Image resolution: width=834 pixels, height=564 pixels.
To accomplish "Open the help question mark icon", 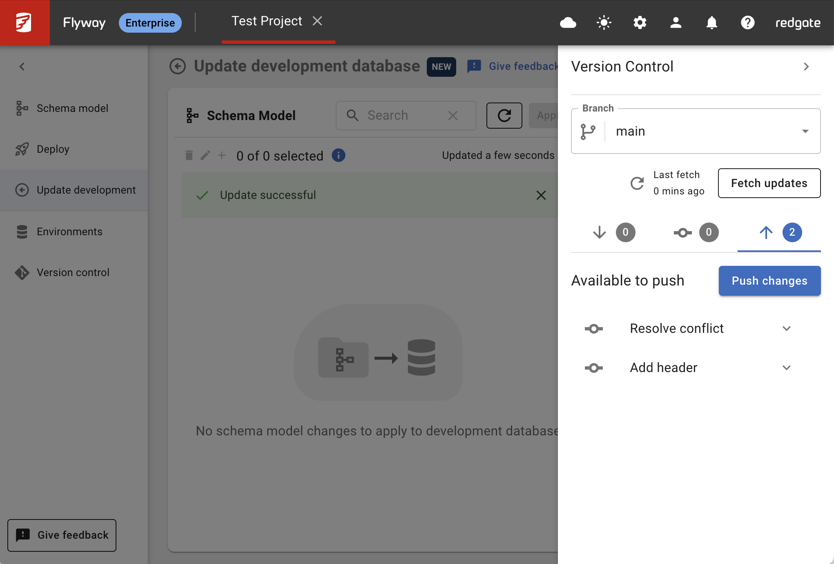I will pyautogui.click(x=747, y=22).
